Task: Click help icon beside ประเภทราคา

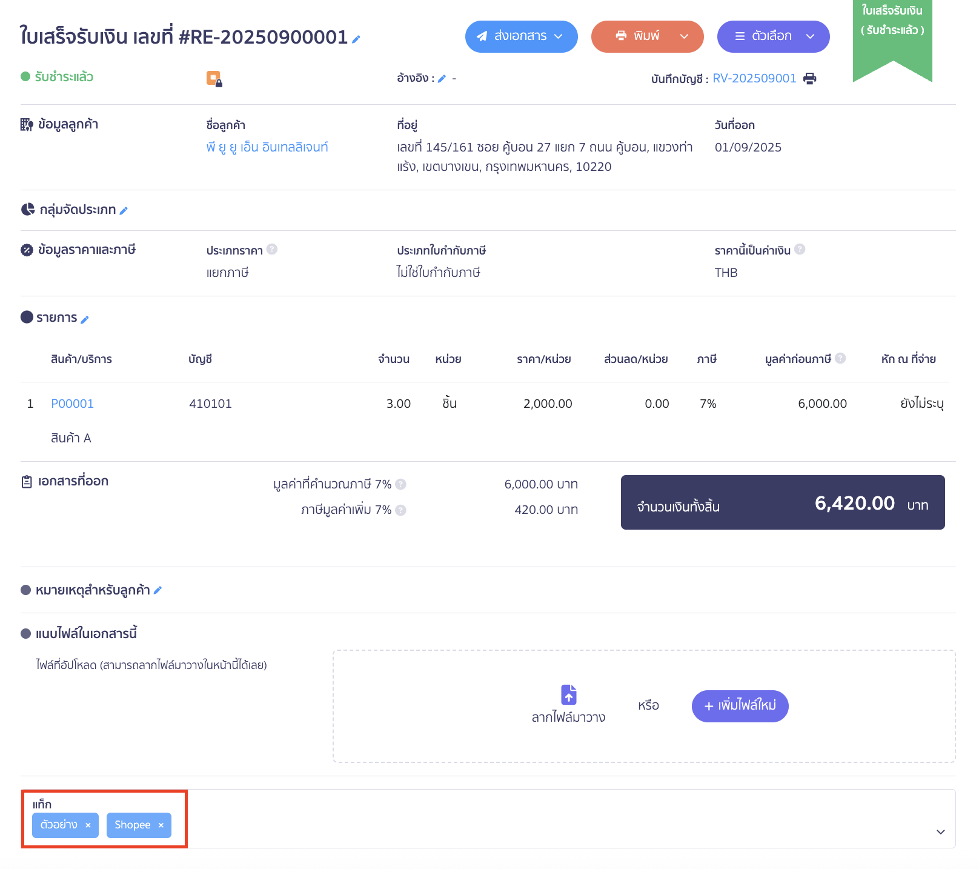Action: click(x=272, y=250)
